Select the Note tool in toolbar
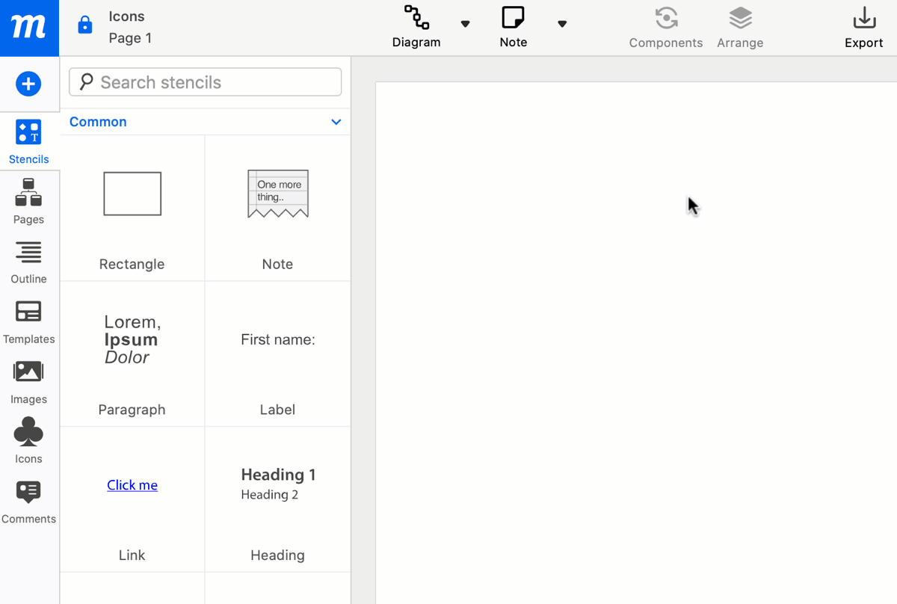The image size is (897, 604). click(513, 28)
